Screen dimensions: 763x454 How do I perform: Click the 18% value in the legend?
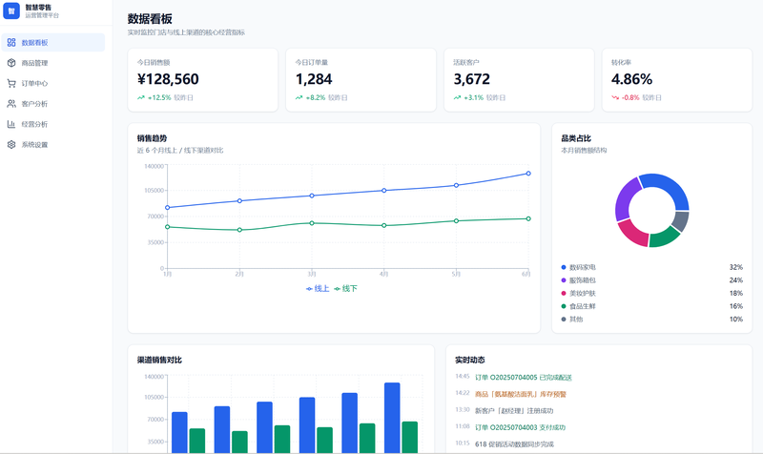click(x=735, y=294)
